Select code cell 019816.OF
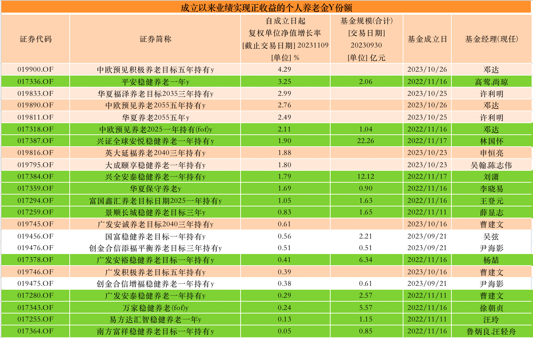 pyautogui.click(x=35, y=153)
